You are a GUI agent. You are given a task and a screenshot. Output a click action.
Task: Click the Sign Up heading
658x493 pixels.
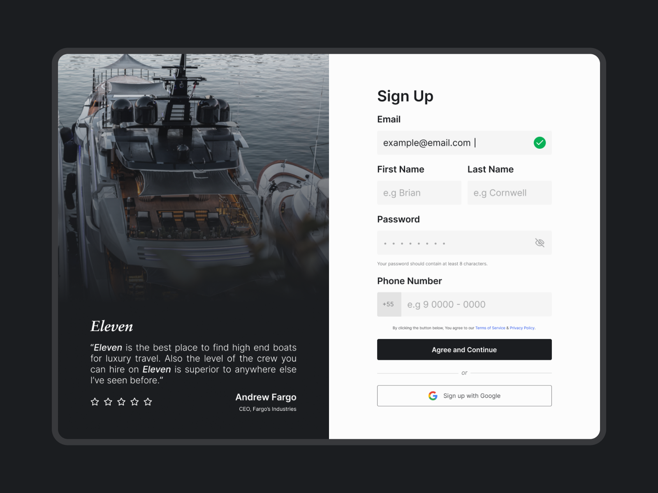(405, 96)
